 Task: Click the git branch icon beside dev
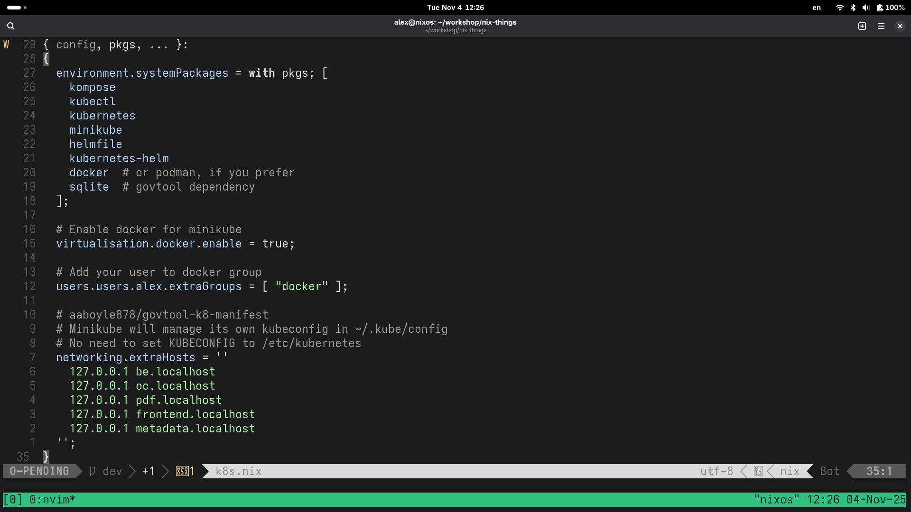93,471
